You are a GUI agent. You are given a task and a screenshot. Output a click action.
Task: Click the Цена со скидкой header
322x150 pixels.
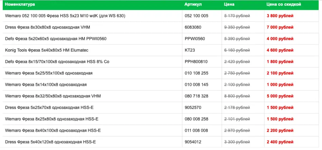[x=284, y=4]
